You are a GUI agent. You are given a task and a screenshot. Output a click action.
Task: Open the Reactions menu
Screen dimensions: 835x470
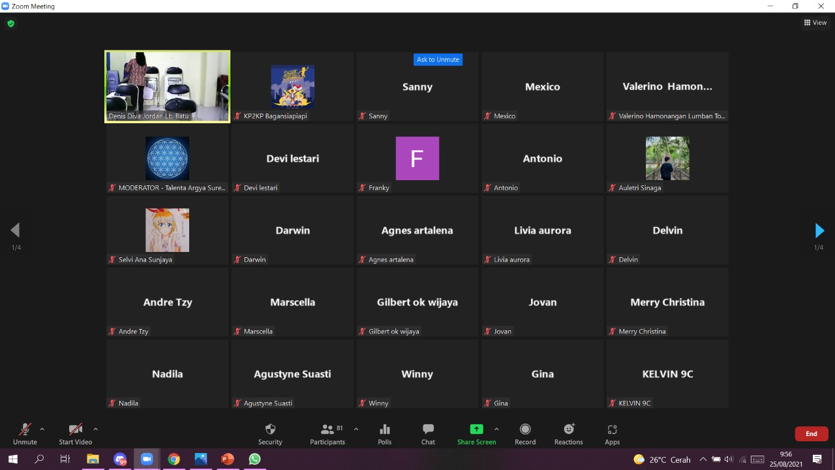(x=569, y=430)
